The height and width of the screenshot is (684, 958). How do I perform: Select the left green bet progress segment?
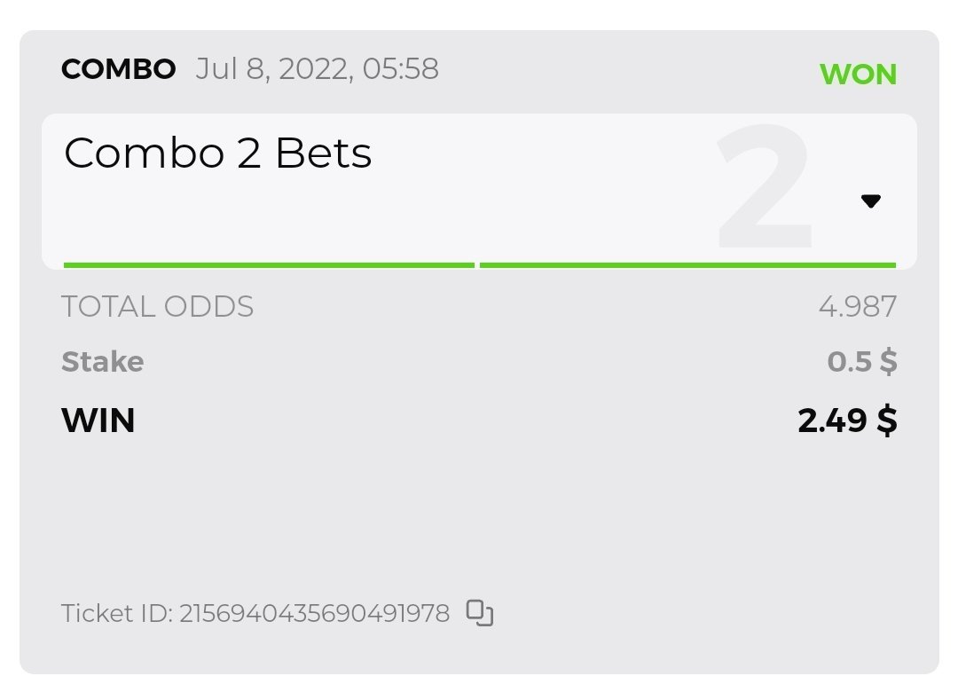(x=269, y=264)
